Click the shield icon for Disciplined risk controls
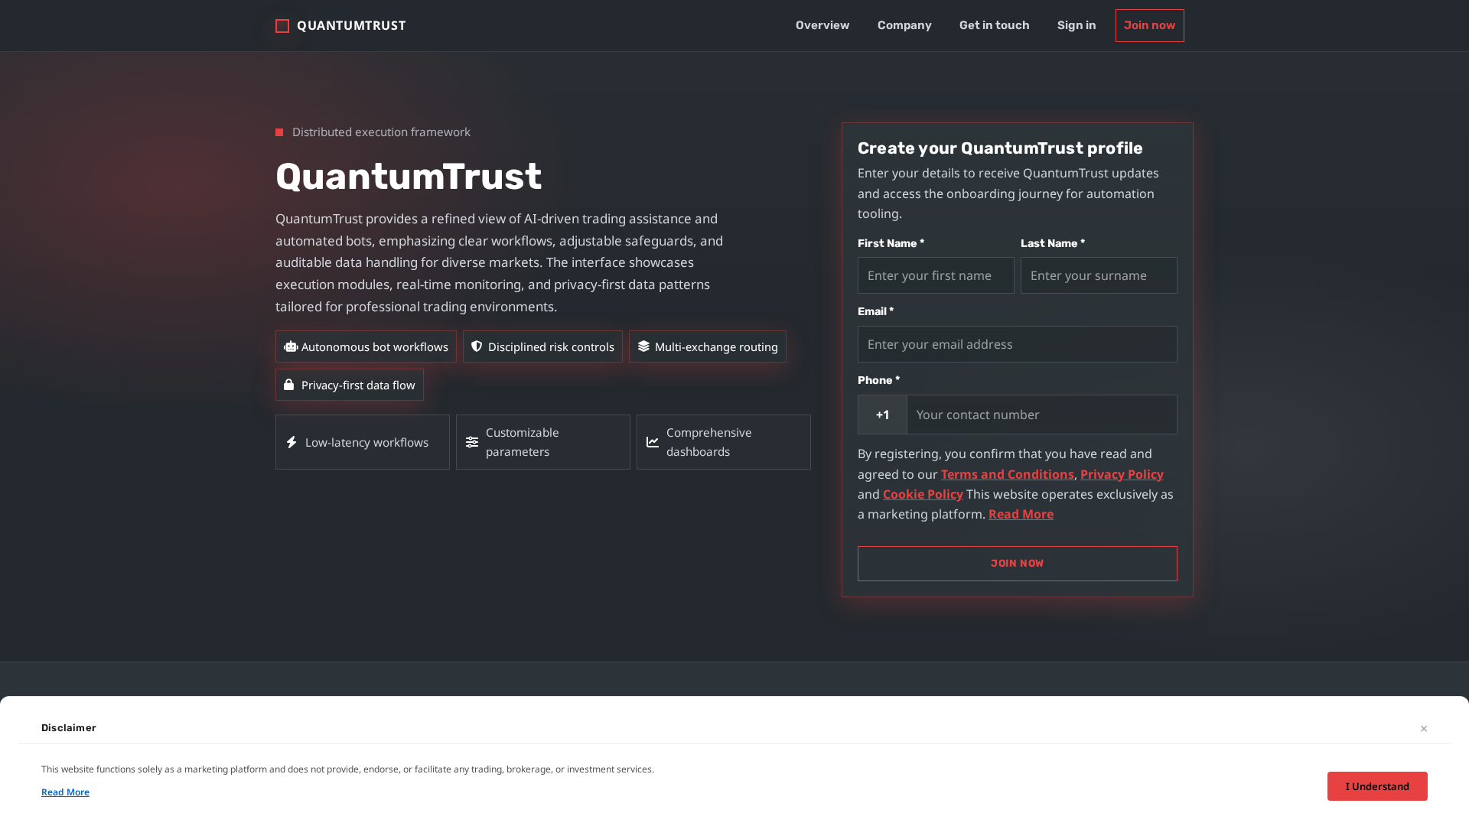 pos(477,346)
